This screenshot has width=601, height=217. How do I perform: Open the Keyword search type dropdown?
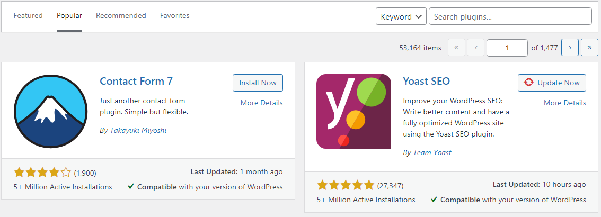point(401,16)
